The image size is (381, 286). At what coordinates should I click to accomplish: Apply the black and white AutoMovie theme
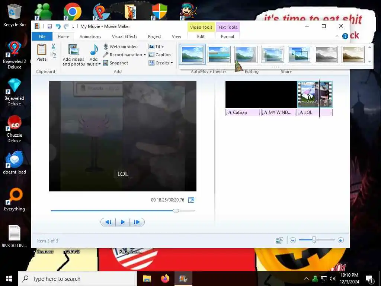326,54
